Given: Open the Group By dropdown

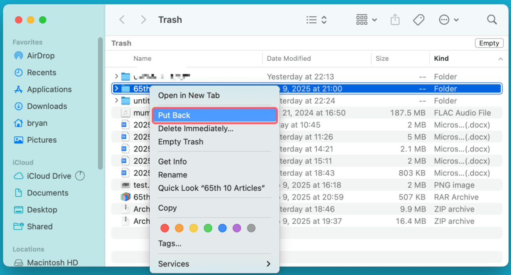Looking at the screenshot, I should (366, 20).
